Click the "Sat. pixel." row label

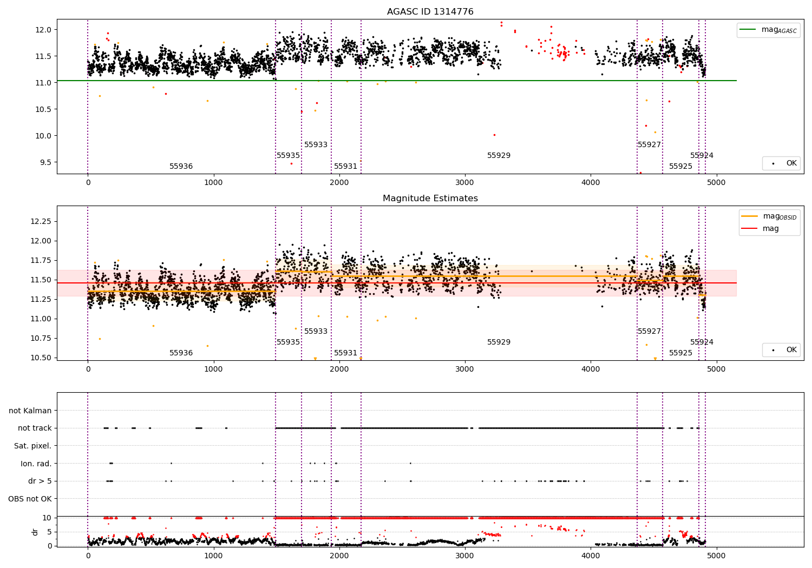[32, 446]
